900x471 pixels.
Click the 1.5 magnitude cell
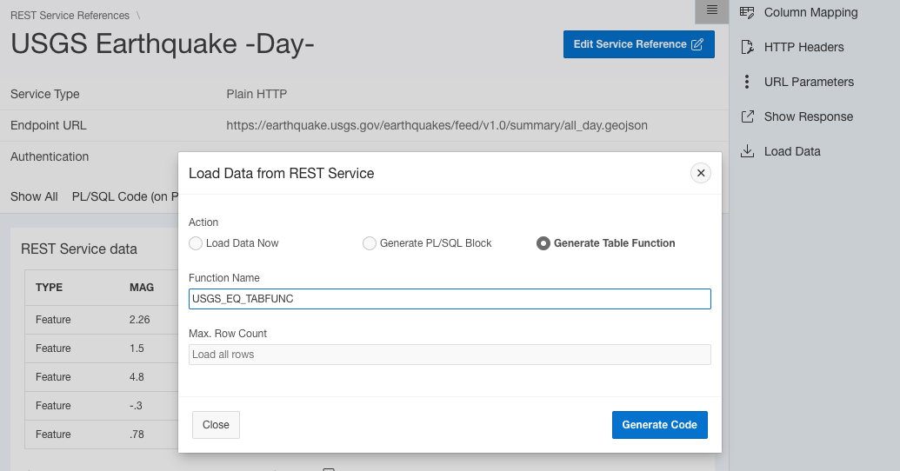point(137,348)
